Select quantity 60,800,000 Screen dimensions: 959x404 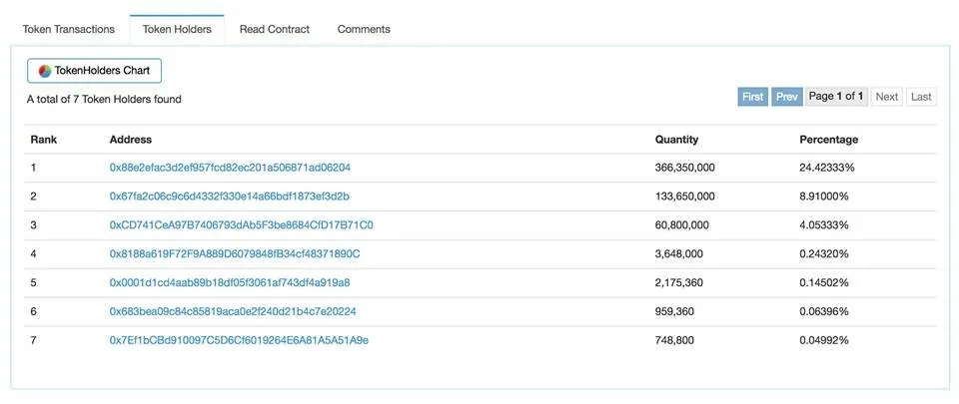tap(682, 225)
